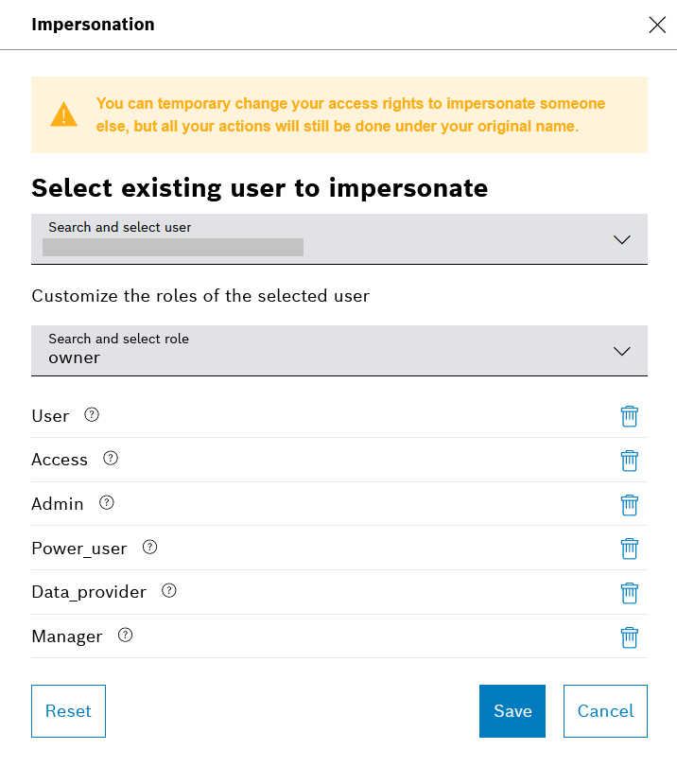Delete the User role with trash icon
This screenshot has height=767, width=677.
(629, 416)
